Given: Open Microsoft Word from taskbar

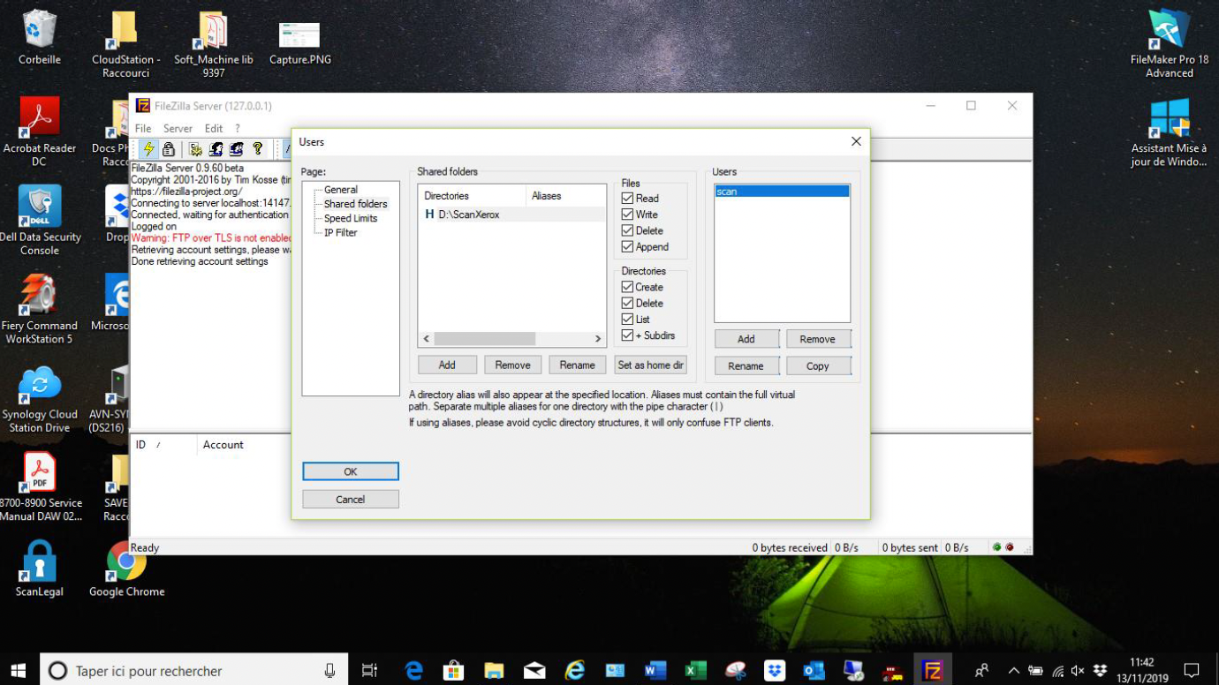Looking at the screenshot, I should 655,671.
